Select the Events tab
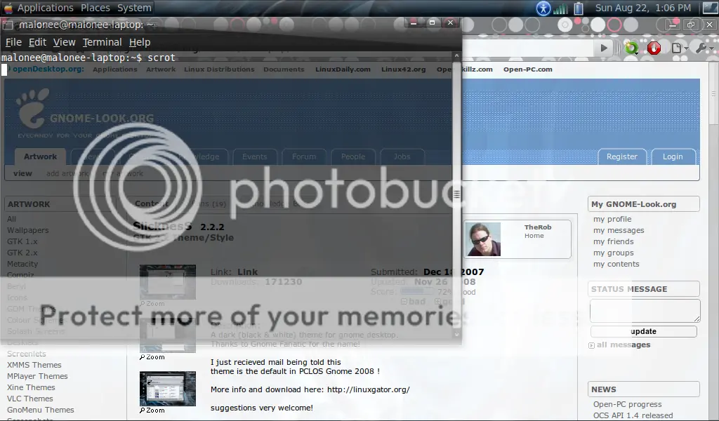 pos(254,156)
